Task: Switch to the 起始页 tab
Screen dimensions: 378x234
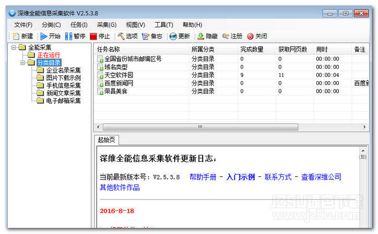Action: coord(107,140)
